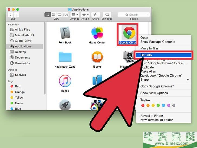Focus the Search field

pos(134,15)
